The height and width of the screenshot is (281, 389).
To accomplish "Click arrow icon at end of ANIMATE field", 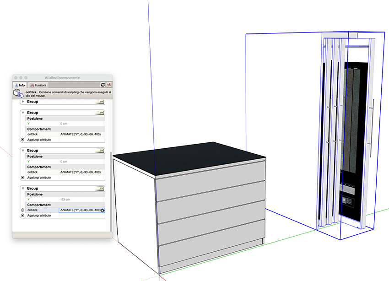I will coord(103,211).
